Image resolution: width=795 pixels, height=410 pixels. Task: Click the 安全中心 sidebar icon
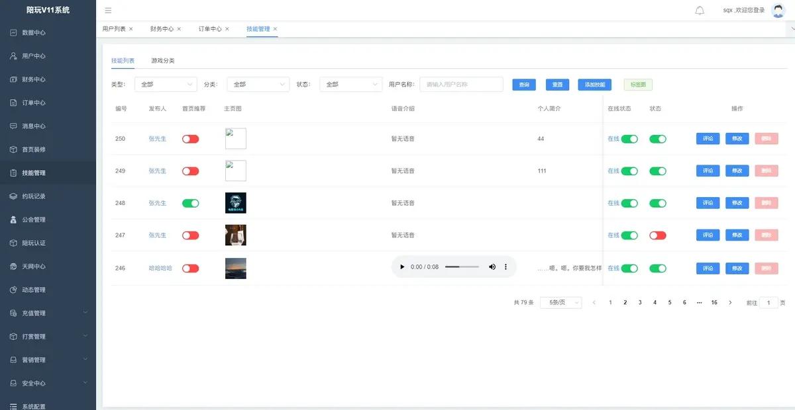click(x=13, y=383)
